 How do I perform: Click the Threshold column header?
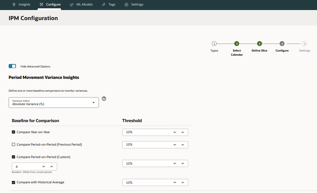pyautogui.click(x=132, y=121)
